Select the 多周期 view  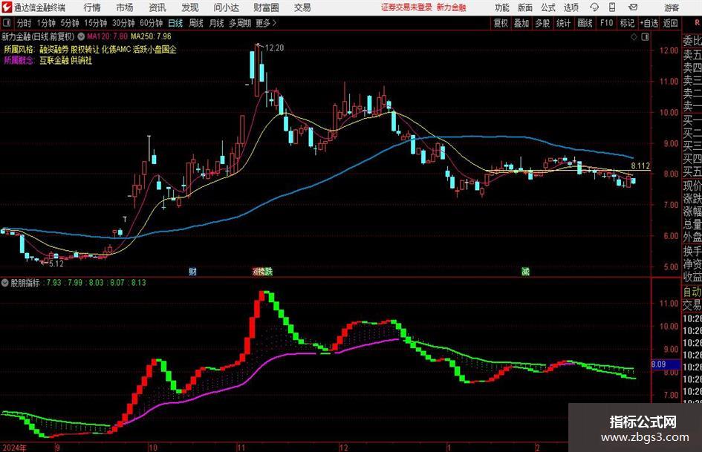tap(240, 23)
